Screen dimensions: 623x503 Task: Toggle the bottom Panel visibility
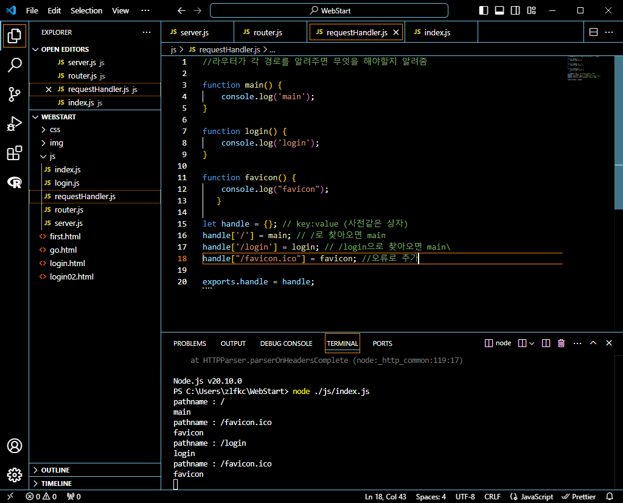click(499, 10)
